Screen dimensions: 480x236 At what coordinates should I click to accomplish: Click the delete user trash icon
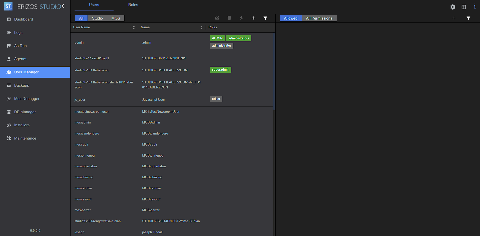pos(229,18)
